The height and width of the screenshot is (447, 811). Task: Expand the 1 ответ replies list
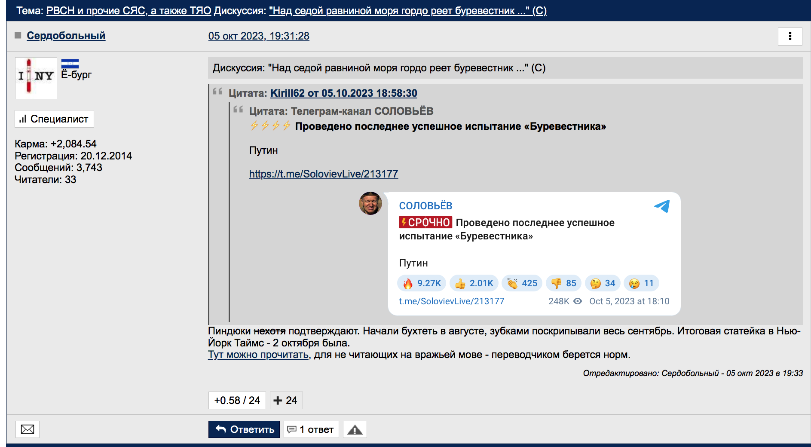pos(311,429)
